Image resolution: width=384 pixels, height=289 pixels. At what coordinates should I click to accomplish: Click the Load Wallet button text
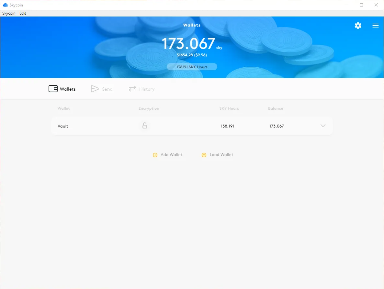click(221, 155)
